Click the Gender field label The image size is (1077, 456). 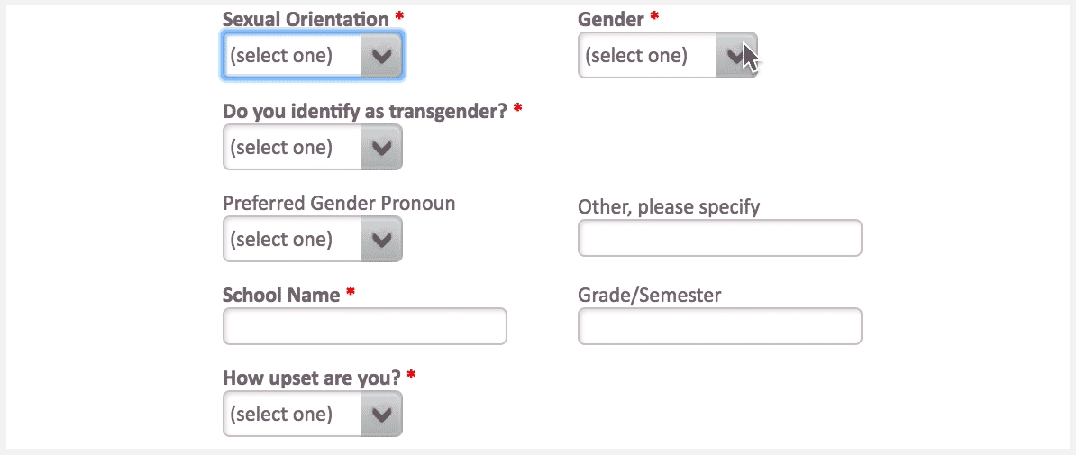click(611, 19)
